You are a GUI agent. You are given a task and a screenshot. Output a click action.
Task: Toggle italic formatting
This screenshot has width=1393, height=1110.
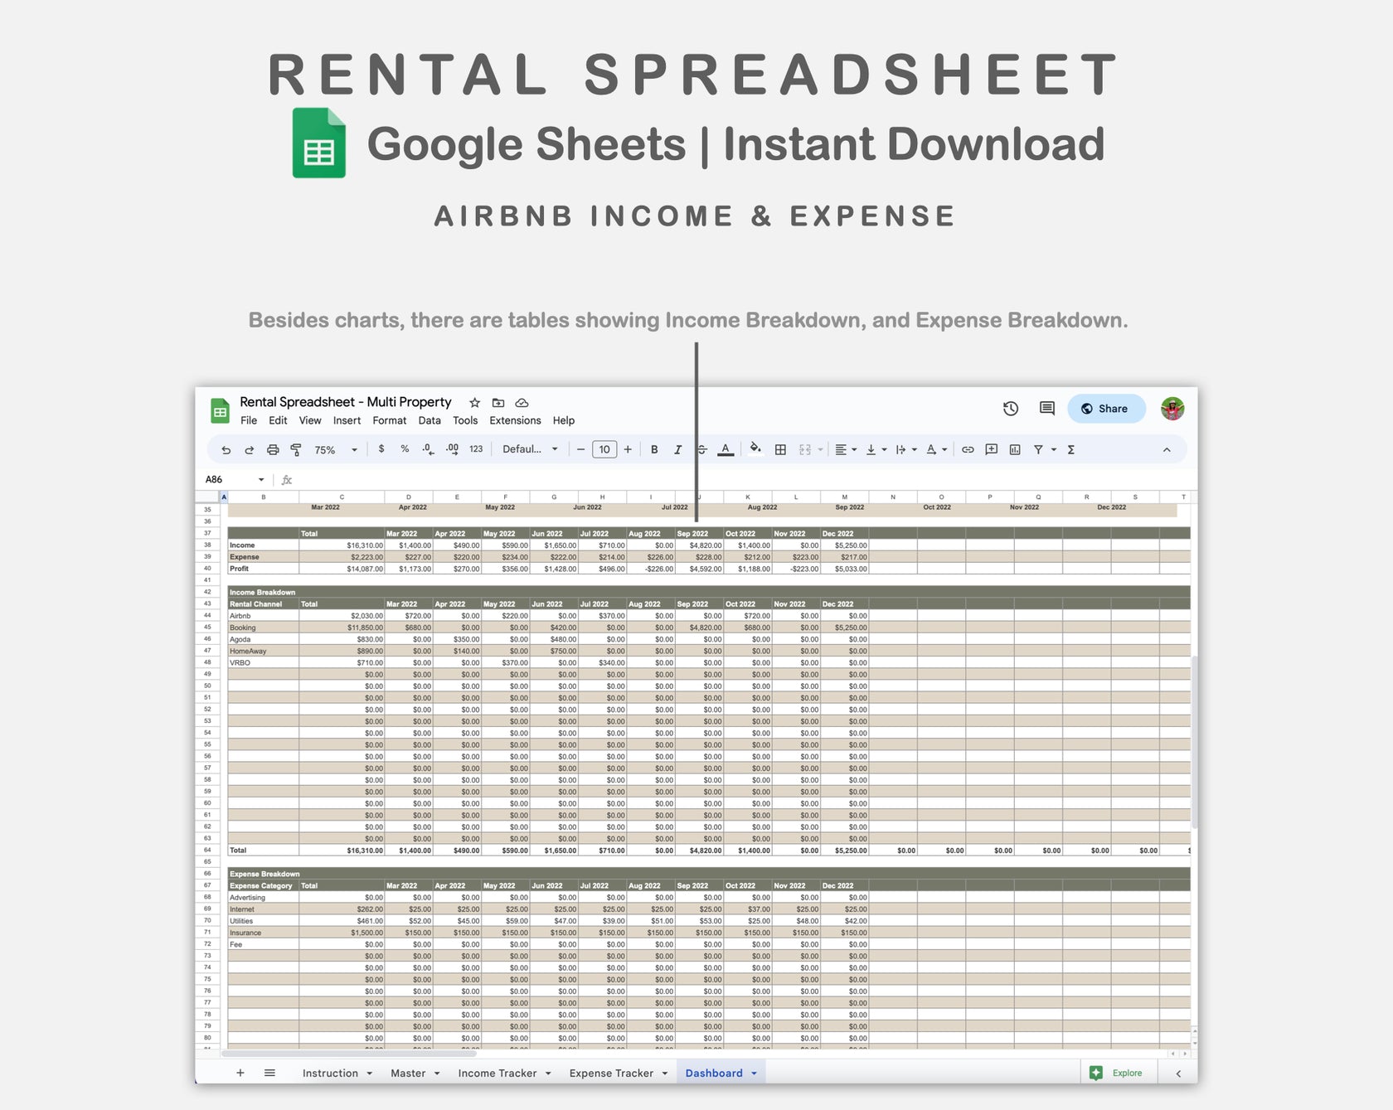(677, 449)
